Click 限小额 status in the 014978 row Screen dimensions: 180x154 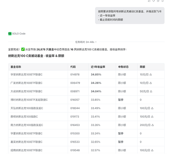(x=122, y=75)
